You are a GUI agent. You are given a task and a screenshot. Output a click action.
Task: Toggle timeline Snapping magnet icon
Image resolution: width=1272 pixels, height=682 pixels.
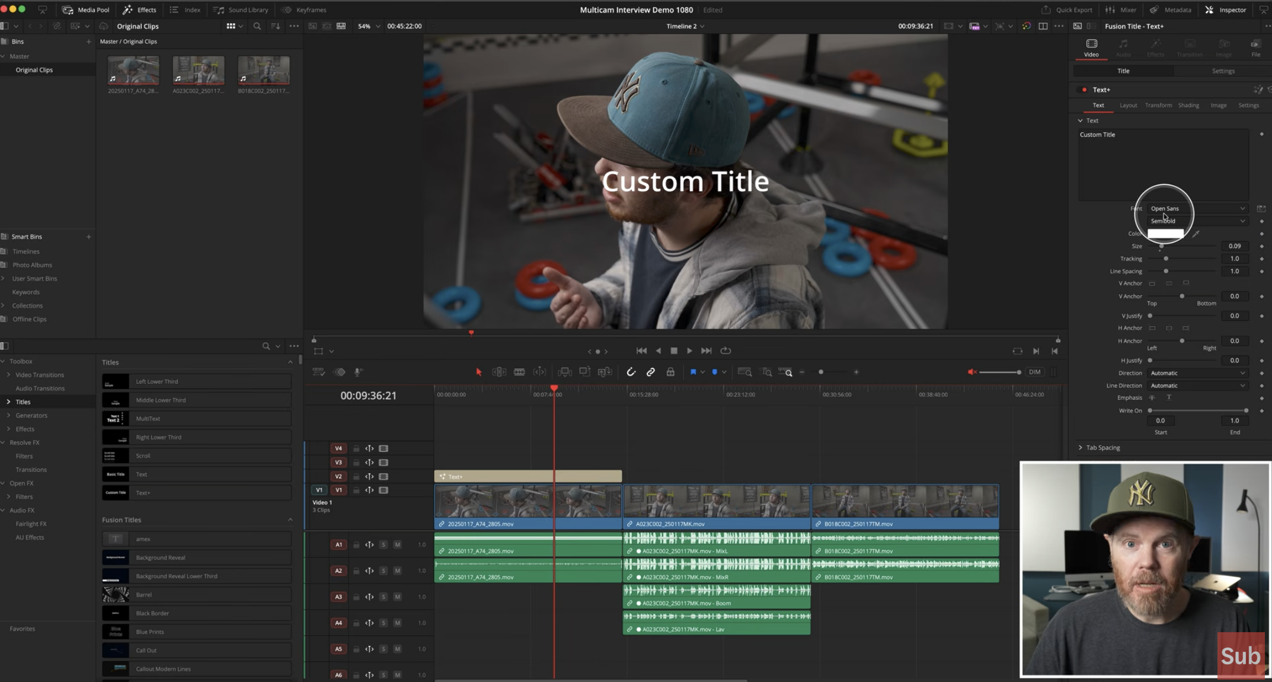tap(631, 372)
